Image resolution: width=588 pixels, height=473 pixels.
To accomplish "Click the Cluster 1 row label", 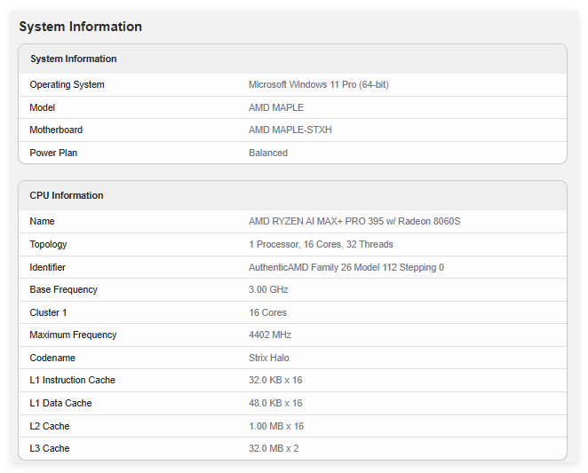I will 48,312.
